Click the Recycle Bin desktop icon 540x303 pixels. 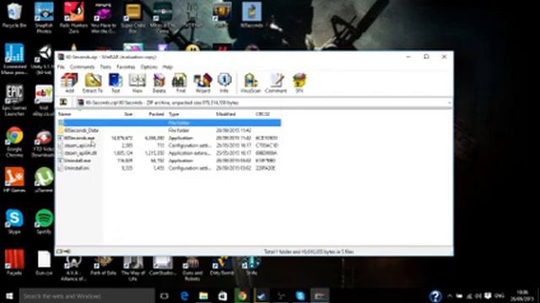[14, 16]
